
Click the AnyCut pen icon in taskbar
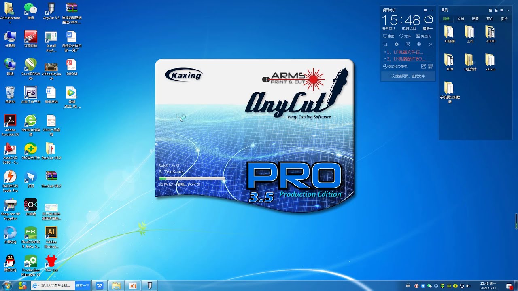150,286
